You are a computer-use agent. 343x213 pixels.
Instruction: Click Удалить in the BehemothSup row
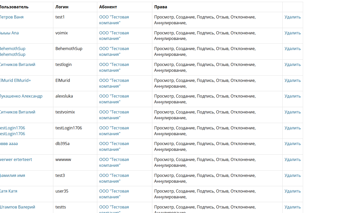pyautogui.click(x=292, y=49)
